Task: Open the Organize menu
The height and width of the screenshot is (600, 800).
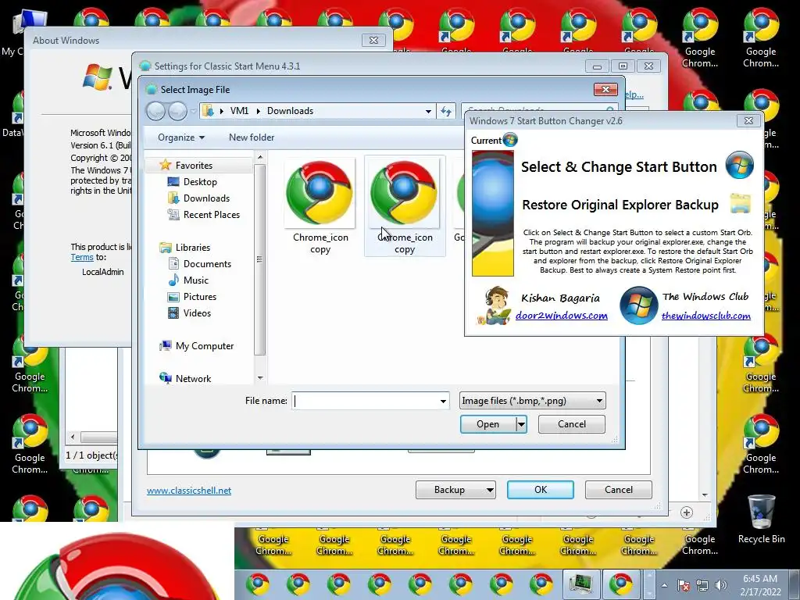Action: 181,137
